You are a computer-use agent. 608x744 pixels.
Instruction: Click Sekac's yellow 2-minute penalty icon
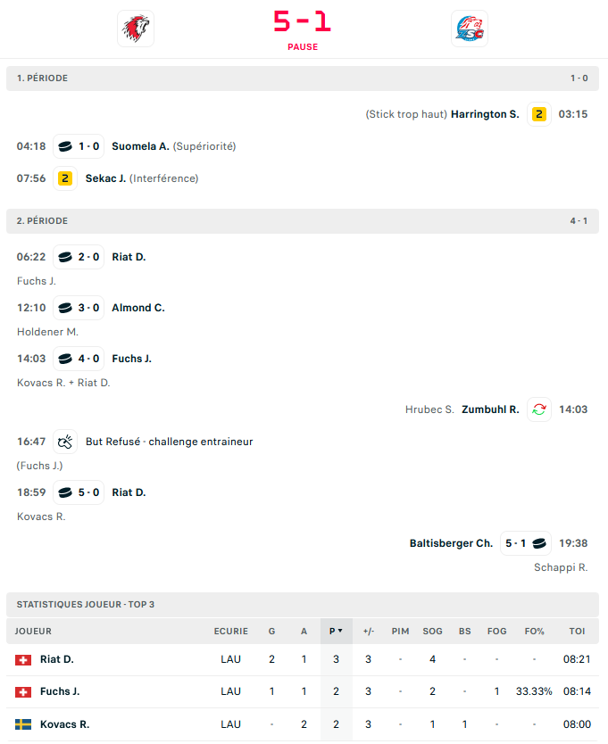[x=65, y=178]
